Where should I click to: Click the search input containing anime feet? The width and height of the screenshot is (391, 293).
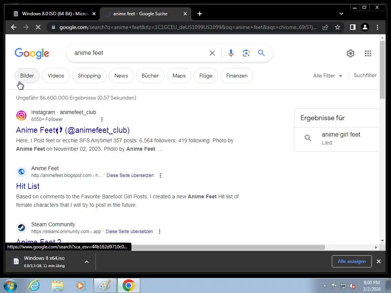[140, 53]
